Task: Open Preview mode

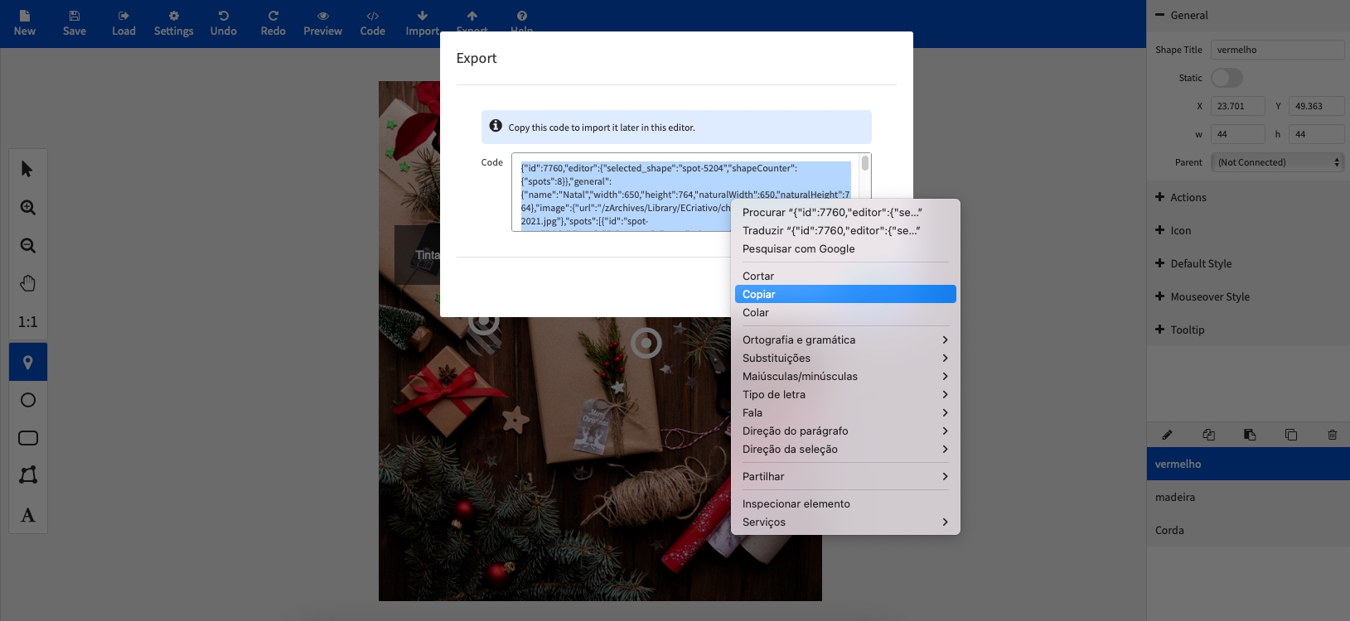Action: point(322,23)
